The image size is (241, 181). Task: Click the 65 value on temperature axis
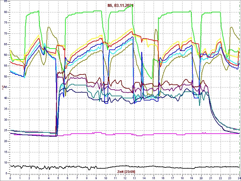click(5, 44)
